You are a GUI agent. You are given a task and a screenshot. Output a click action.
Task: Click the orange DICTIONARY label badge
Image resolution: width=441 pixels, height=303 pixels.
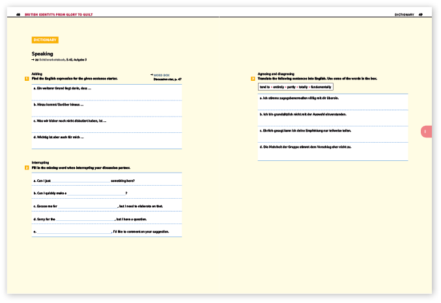pos(45,40)
